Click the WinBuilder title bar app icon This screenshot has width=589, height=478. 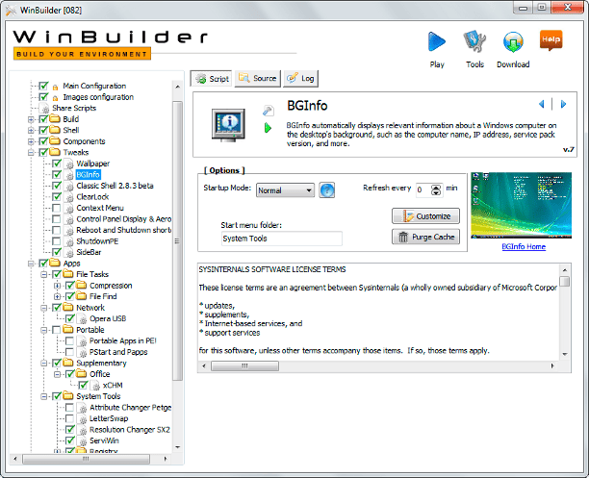tap(11, 10)
